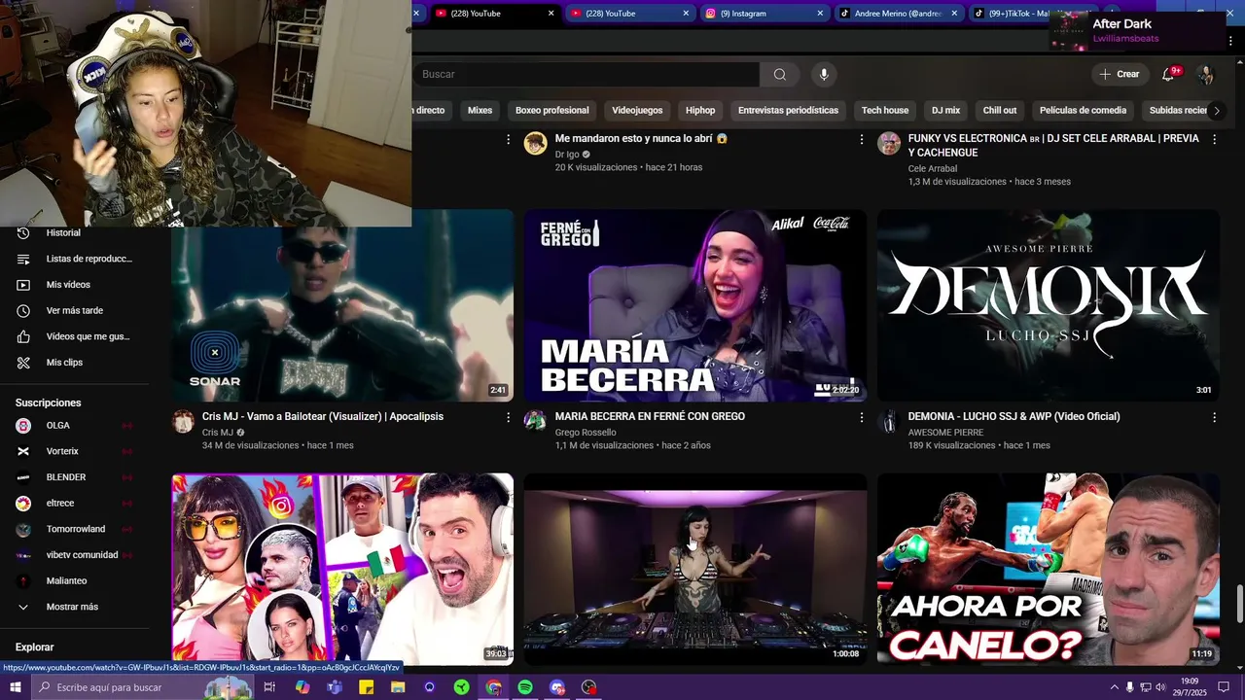Open BLENDER subscription channel
Screen dimensions: 1245x700
[x=75, y=477]
